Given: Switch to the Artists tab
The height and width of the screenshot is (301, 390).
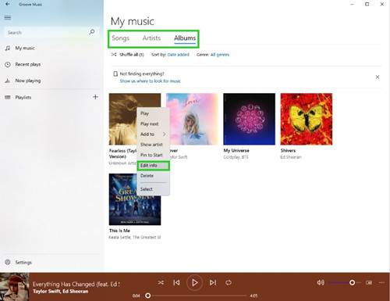Looking at the screenshot, I should coord(151,38).
